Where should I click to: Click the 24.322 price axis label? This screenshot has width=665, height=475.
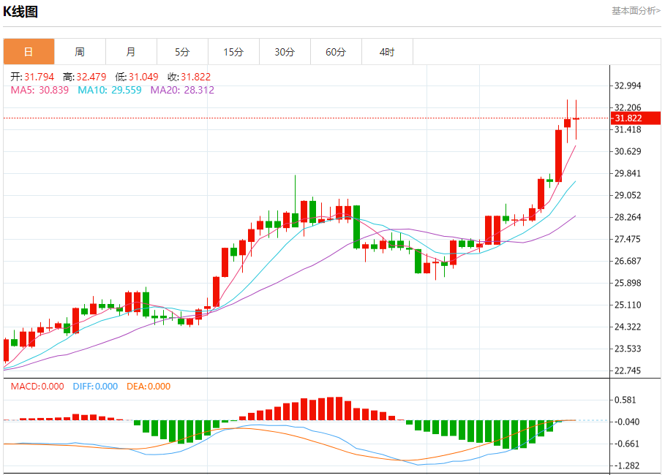point(628,327)
